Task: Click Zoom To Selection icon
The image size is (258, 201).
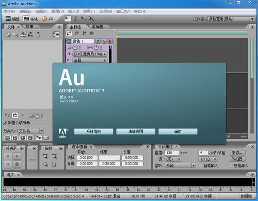Action: [54, 164]
